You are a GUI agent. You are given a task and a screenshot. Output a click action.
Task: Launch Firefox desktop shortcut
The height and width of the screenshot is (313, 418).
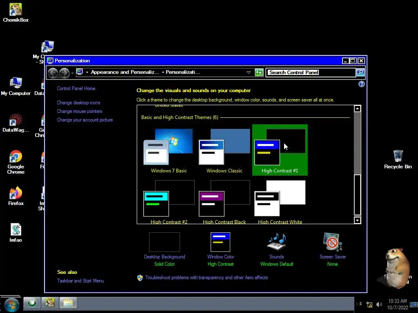pos(16,196)
